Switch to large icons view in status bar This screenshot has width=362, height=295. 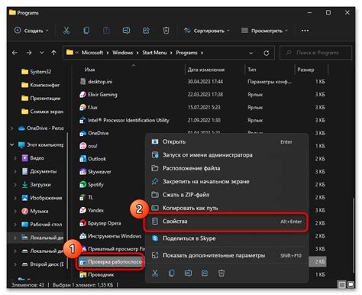click(x=351, y=284)
